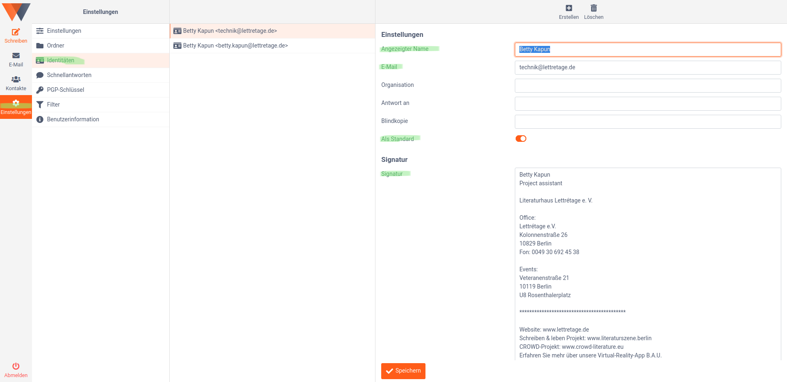
Task: Click inside the Organisation field
Action: coord(648,86)
